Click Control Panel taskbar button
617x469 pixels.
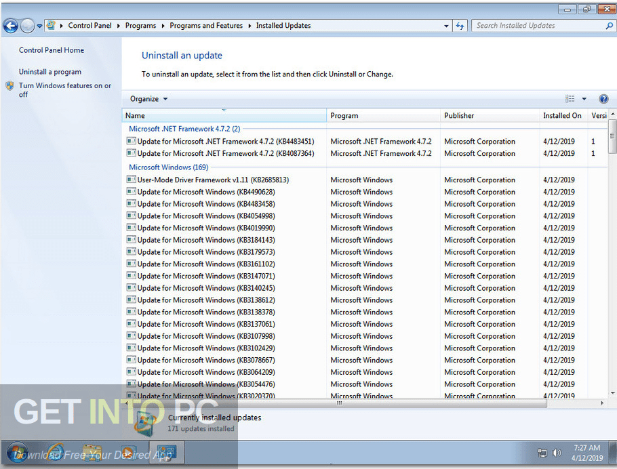pyautogui.click(x=167, y=453)
